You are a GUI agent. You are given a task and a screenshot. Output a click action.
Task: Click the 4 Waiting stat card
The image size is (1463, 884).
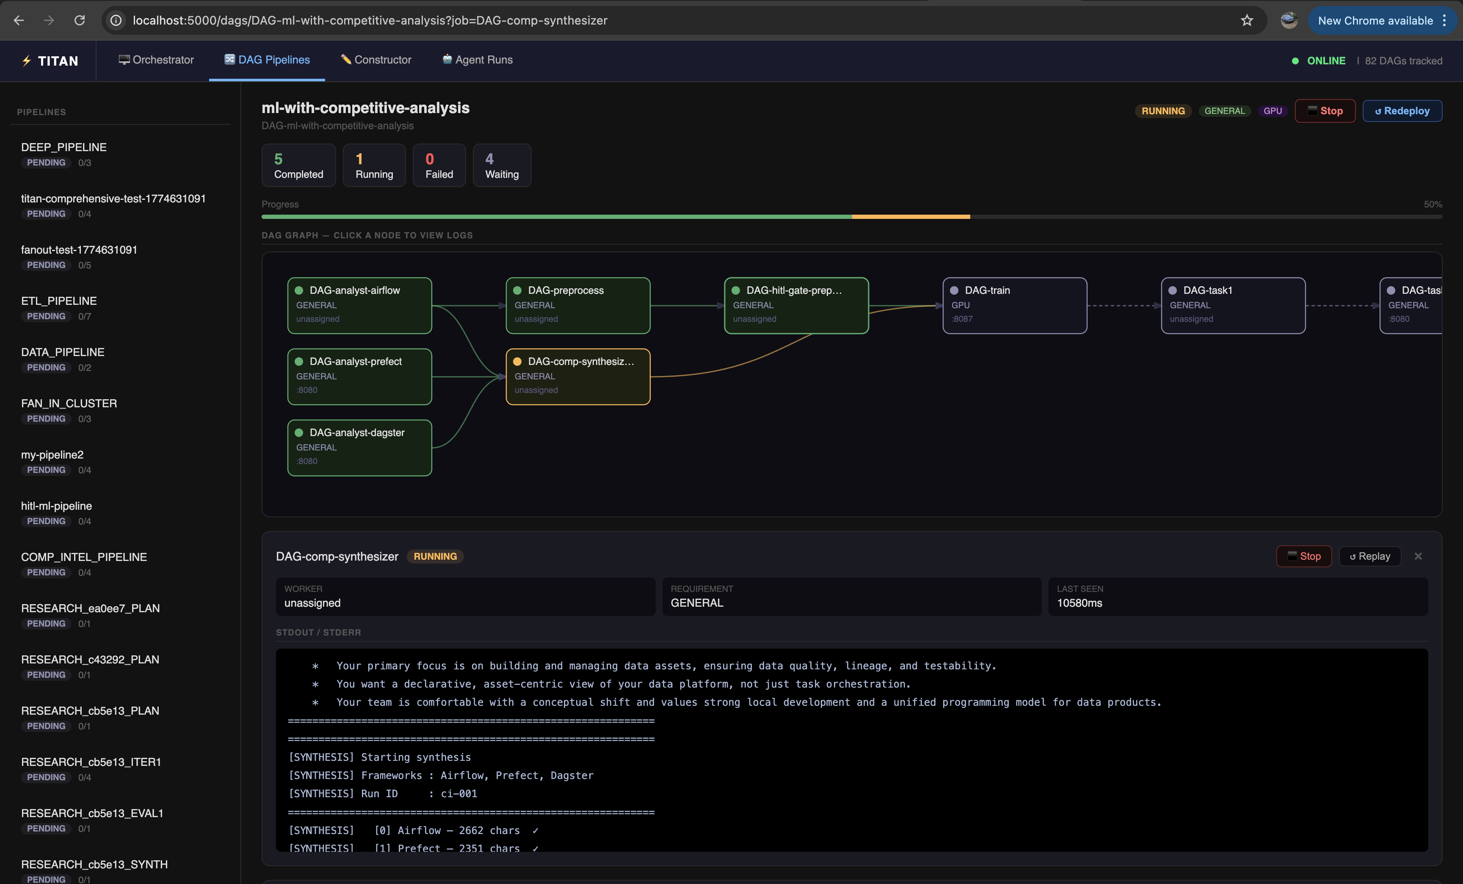(x=502, y=166)
